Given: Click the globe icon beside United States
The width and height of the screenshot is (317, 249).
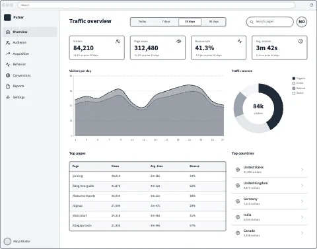Looking at the screenshot, I should 238,170.
